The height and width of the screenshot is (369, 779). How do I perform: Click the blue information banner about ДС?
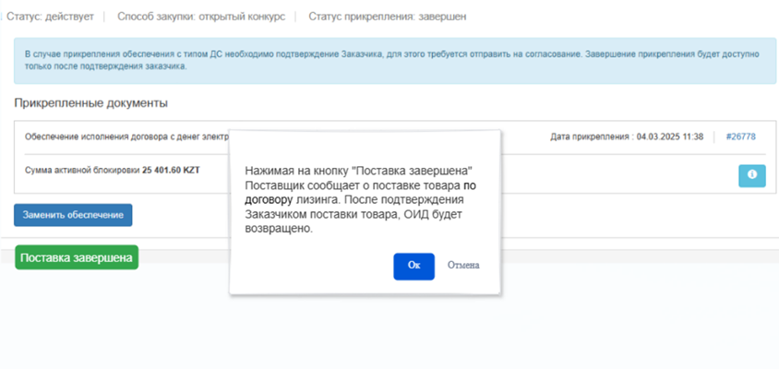(x=389, y=61)
